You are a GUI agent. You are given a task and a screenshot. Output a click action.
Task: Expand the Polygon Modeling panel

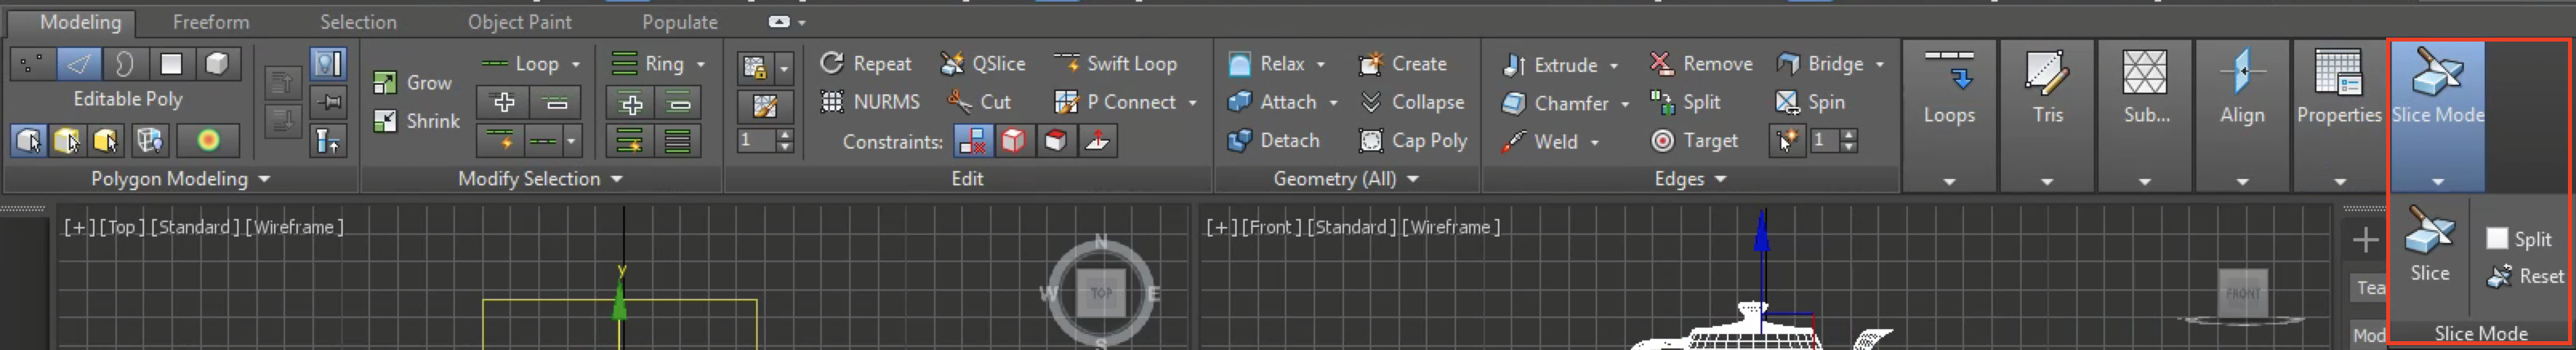181,180
